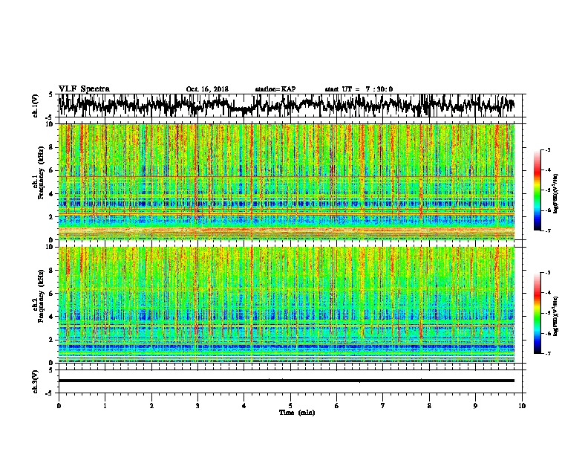Click the "station=KAP" header label

[x=275, y=89]
